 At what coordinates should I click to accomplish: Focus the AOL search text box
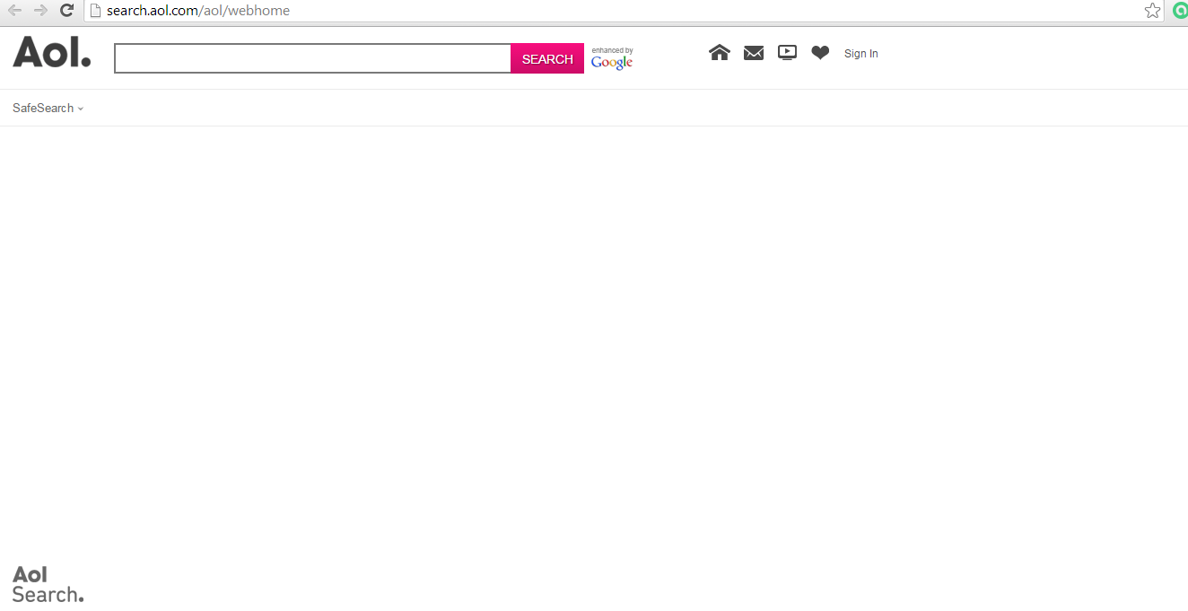(x=313, y=58)
